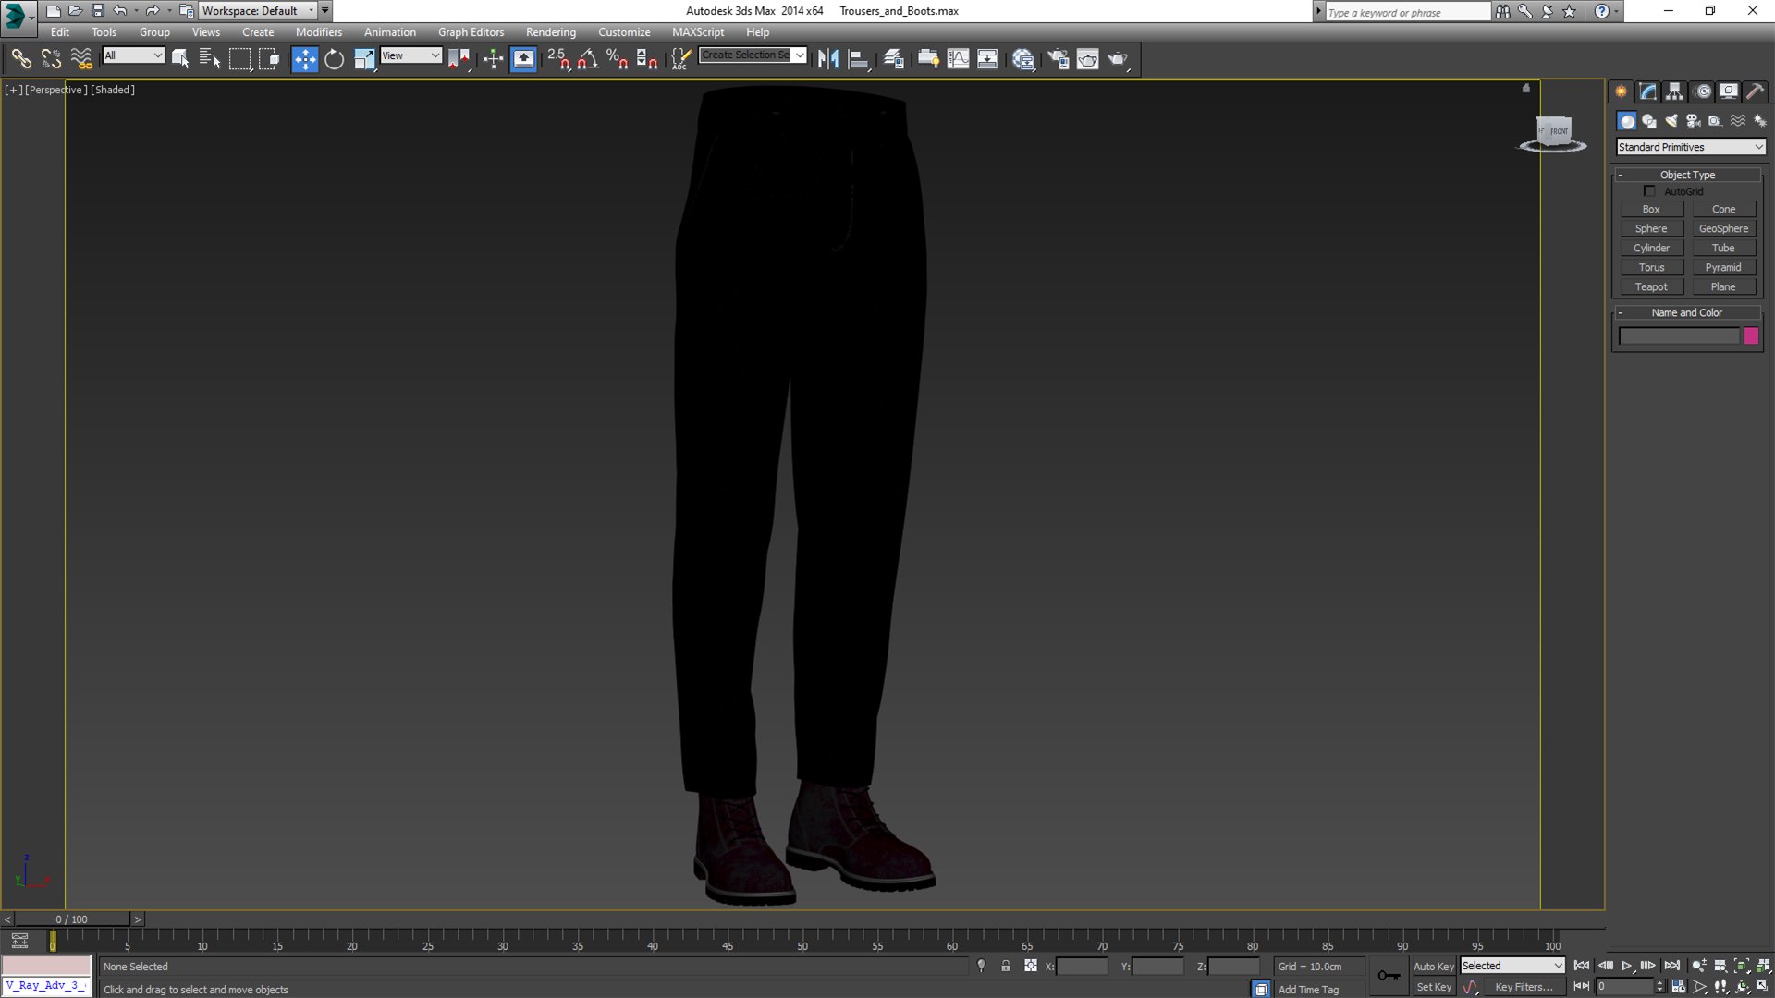Click the Cylinder primitive button
Viewport: 1775px width, 998px height.
(1651, 249)
